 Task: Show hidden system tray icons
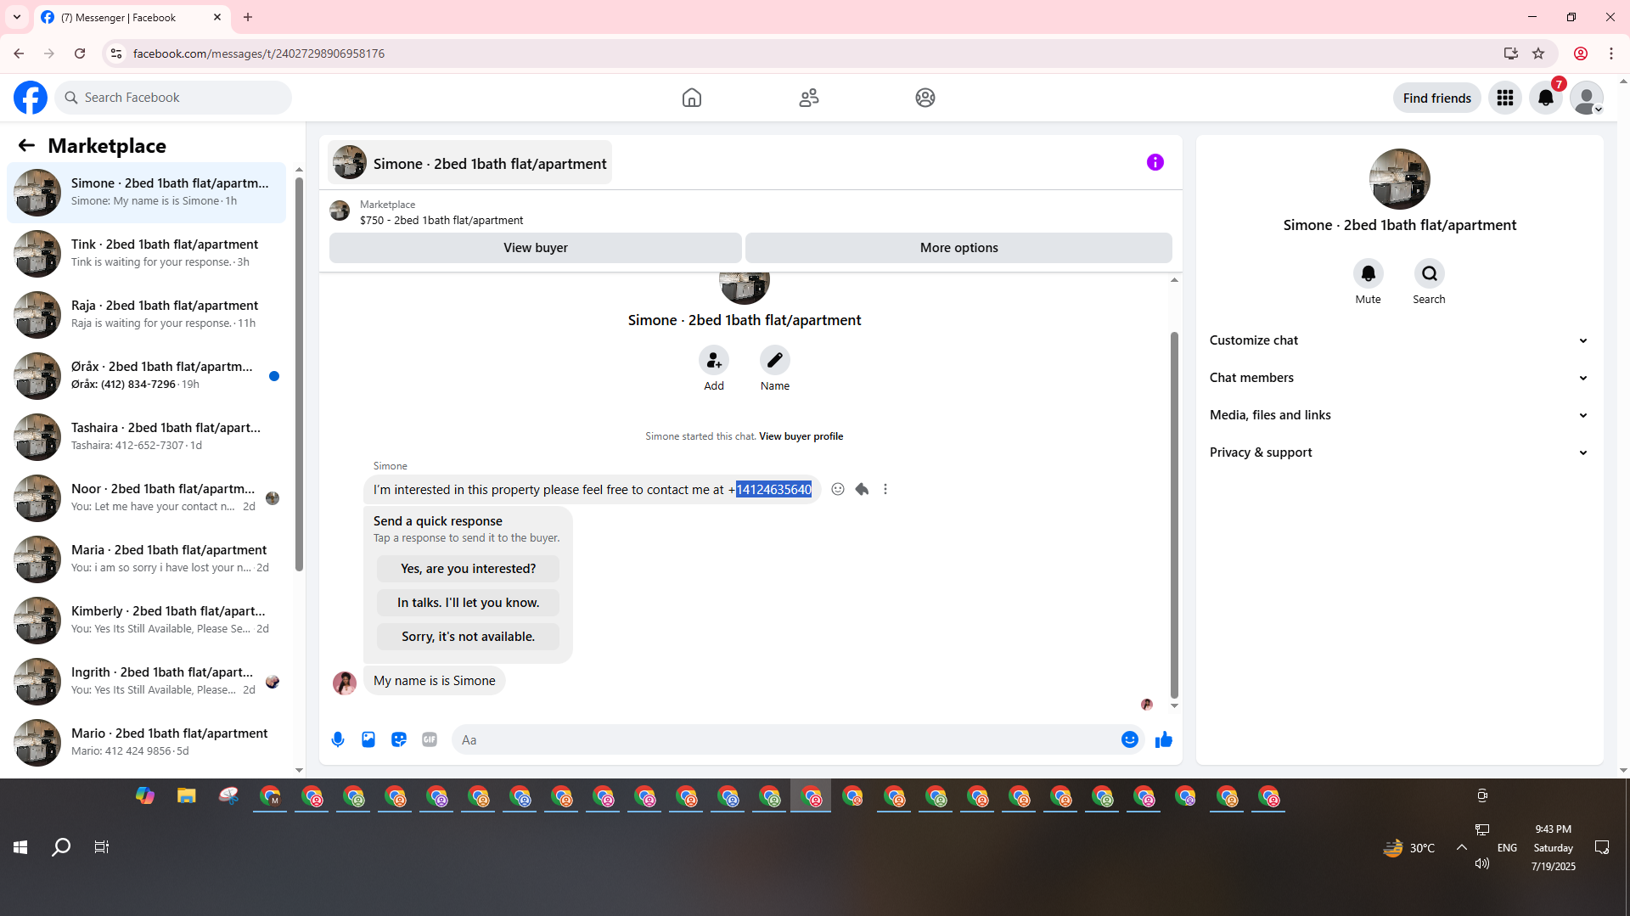pyautogui.click(x=1462, y=847)
